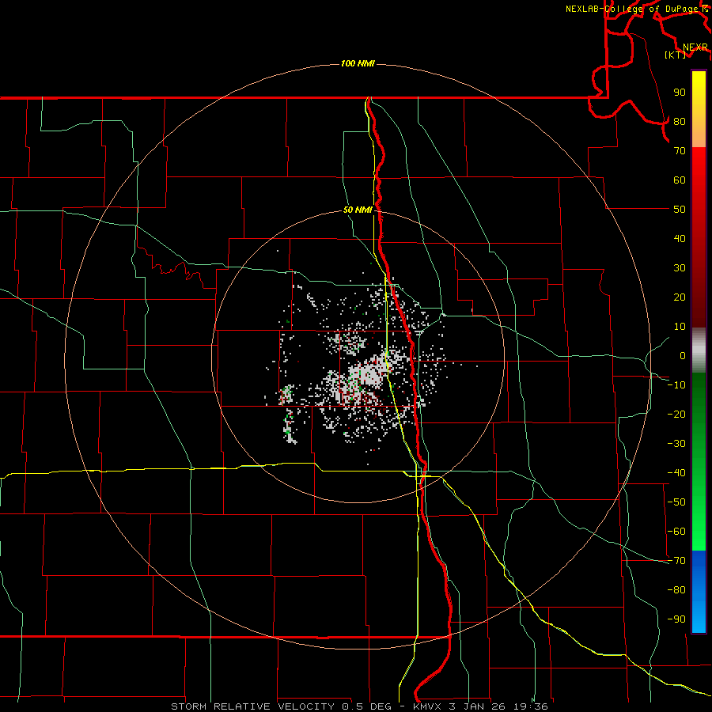Click the -10 value on the velocity scale
Screen dimensions: 712x712
pyautogui.click(x=676, y=385)
